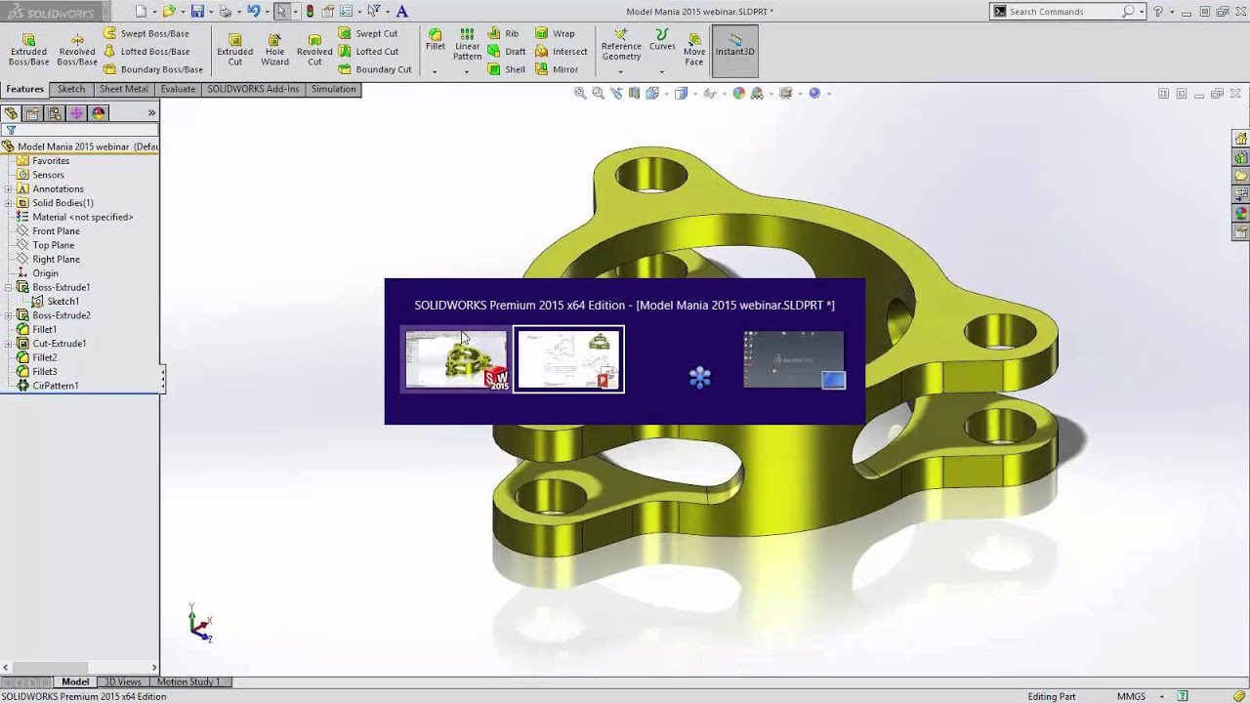Open the Curves dropdown arrow
The width and height of the screenshot is (1250, 703).
click(x=662, y=71)
